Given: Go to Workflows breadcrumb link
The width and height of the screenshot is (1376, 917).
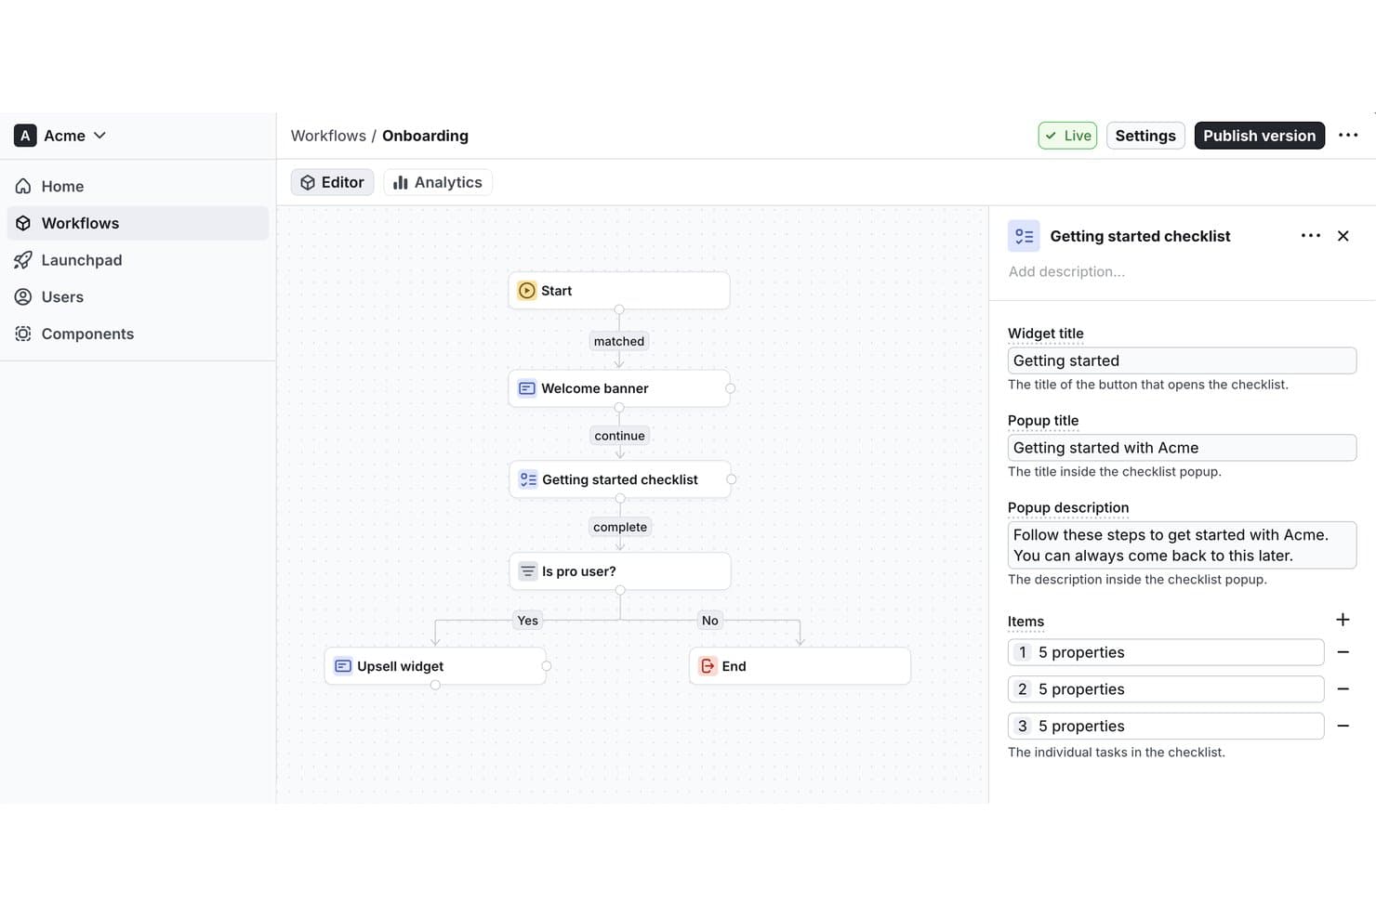Looking at the screenshot, I should click(328, 136).
